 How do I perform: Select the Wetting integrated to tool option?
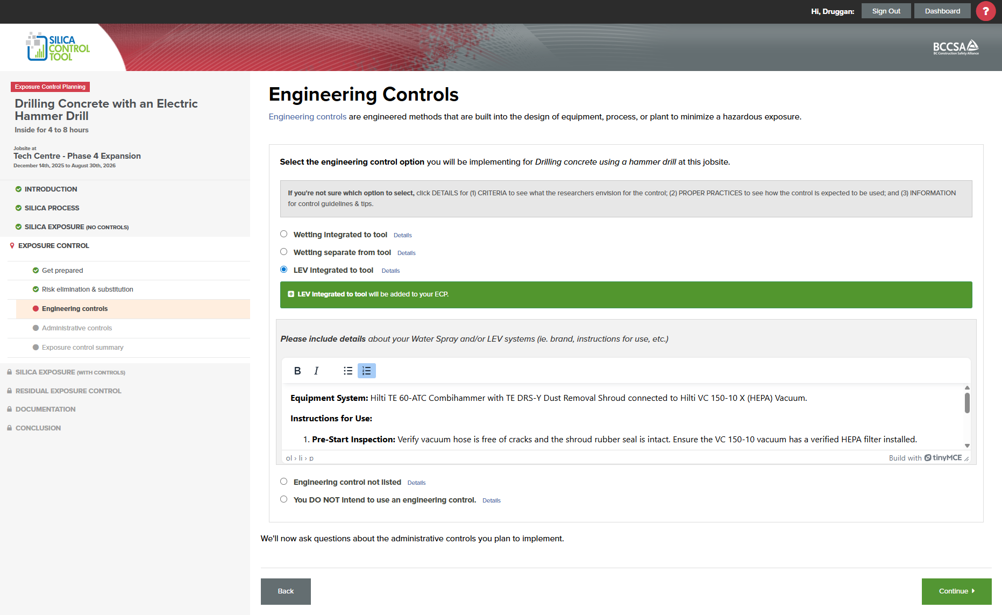[284, 234]
